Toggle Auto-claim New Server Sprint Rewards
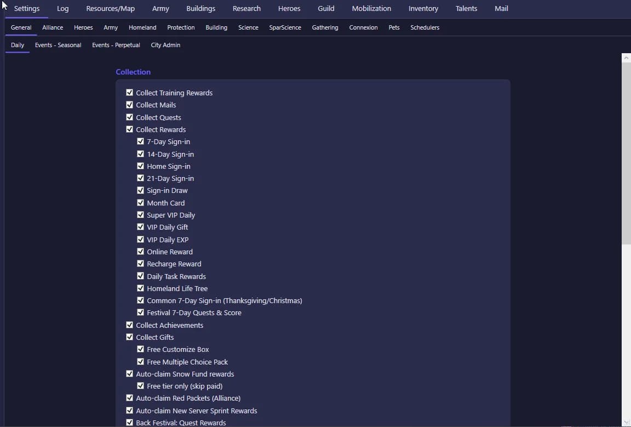Viewport: 631px width, 427px height. (130, 411)
